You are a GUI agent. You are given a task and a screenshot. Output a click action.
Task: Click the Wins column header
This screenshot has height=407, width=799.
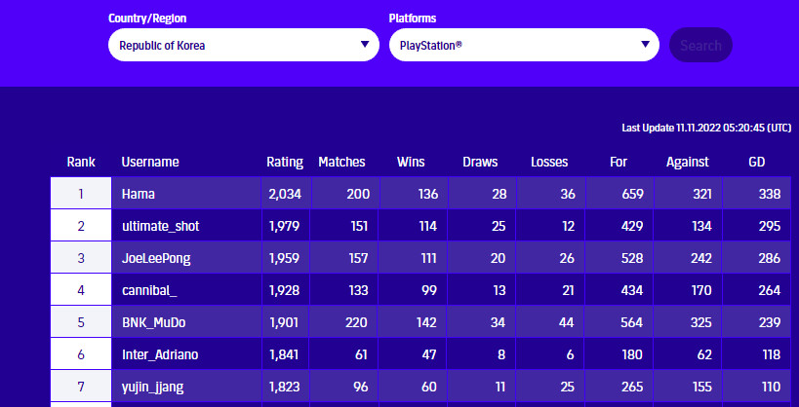click(411, 162)
